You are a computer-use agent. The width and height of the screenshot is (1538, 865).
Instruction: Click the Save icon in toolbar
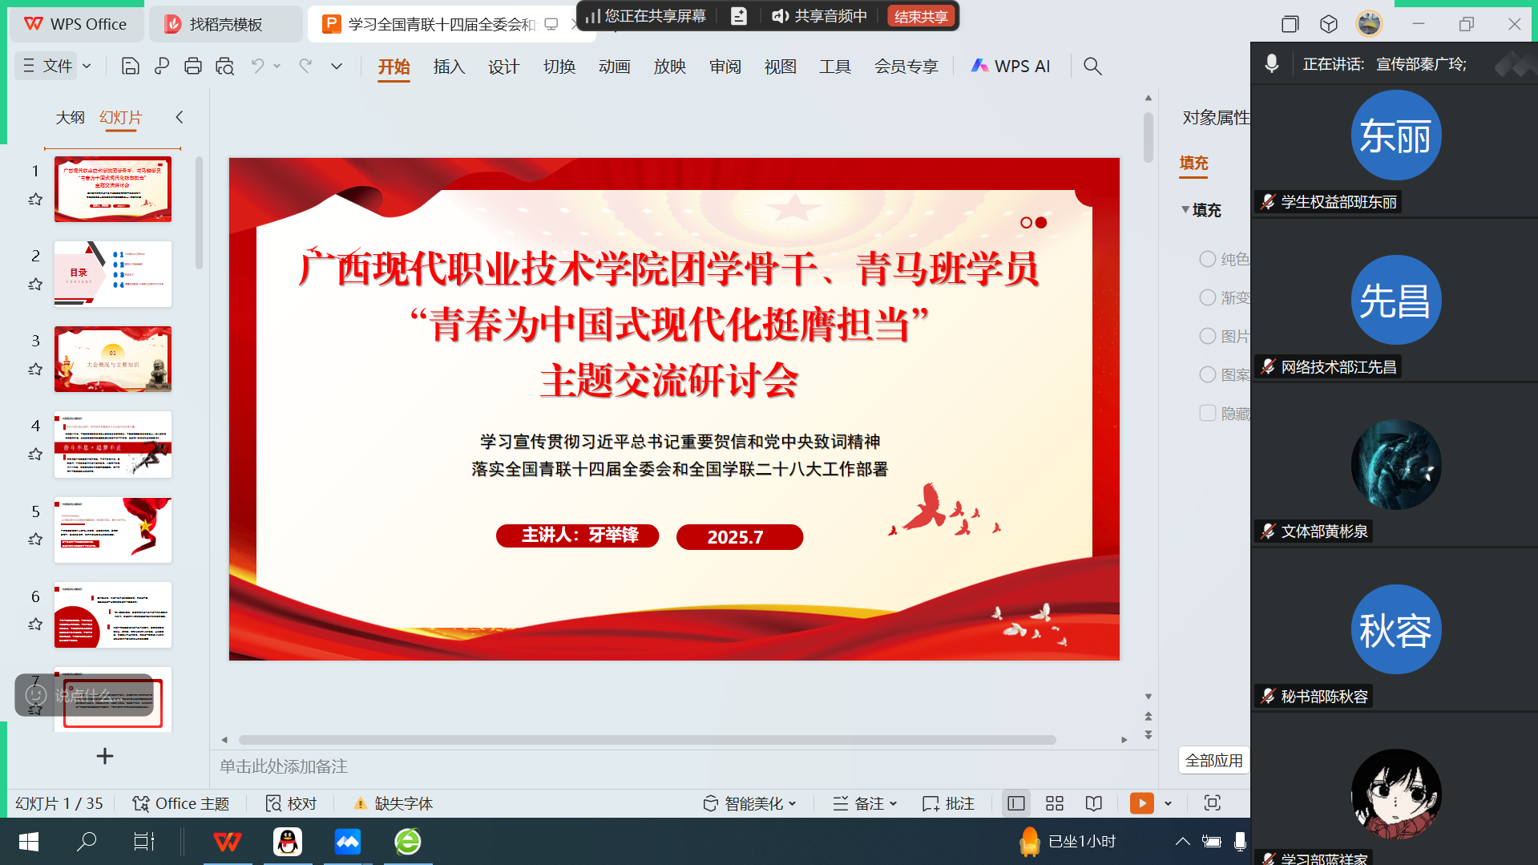point(130,66)
